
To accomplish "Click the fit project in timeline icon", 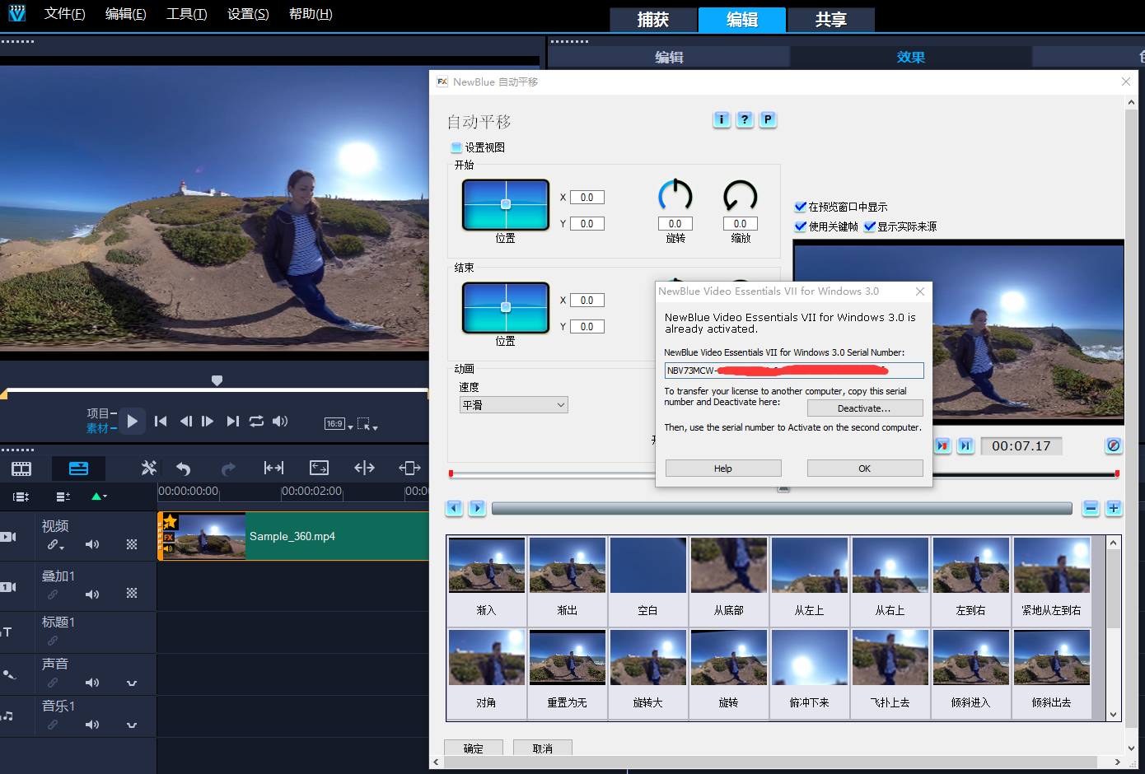I will 273,468.
